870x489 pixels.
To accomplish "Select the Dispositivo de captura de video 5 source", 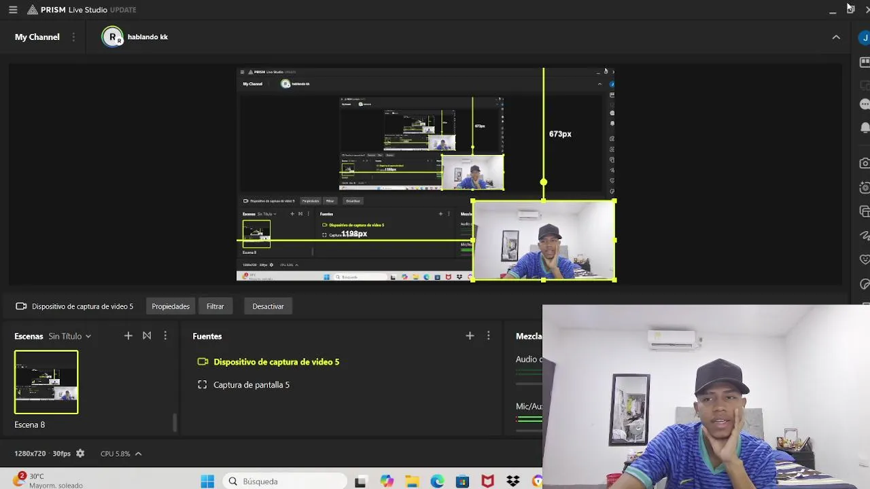I will 276,362.
